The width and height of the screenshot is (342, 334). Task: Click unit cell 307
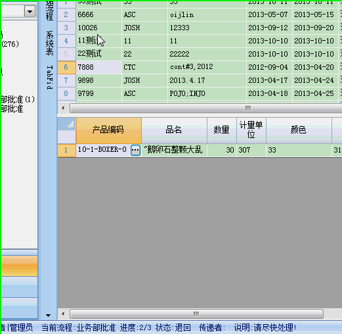coord(251,151)
